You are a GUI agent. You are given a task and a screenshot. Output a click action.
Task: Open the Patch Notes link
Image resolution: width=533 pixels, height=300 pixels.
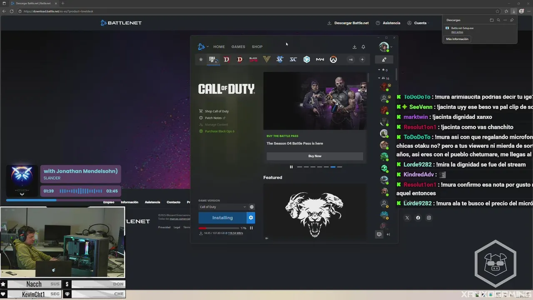[212, 118]
